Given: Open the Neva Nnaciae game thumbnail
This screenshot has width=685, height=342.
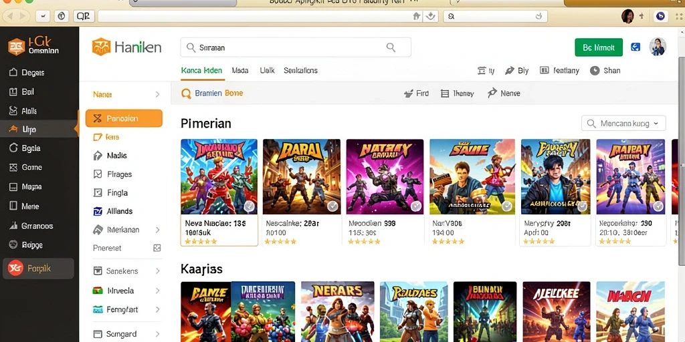Looking at the screenshot, I should click(219, 176).
